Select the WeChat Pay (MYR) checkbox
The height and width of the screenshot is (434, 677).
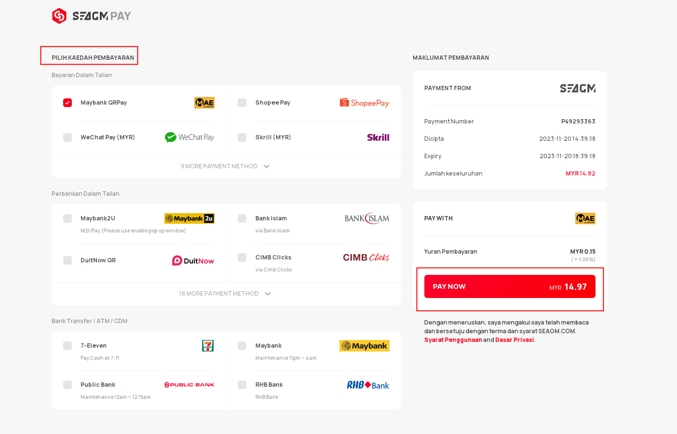pos(68,137)
